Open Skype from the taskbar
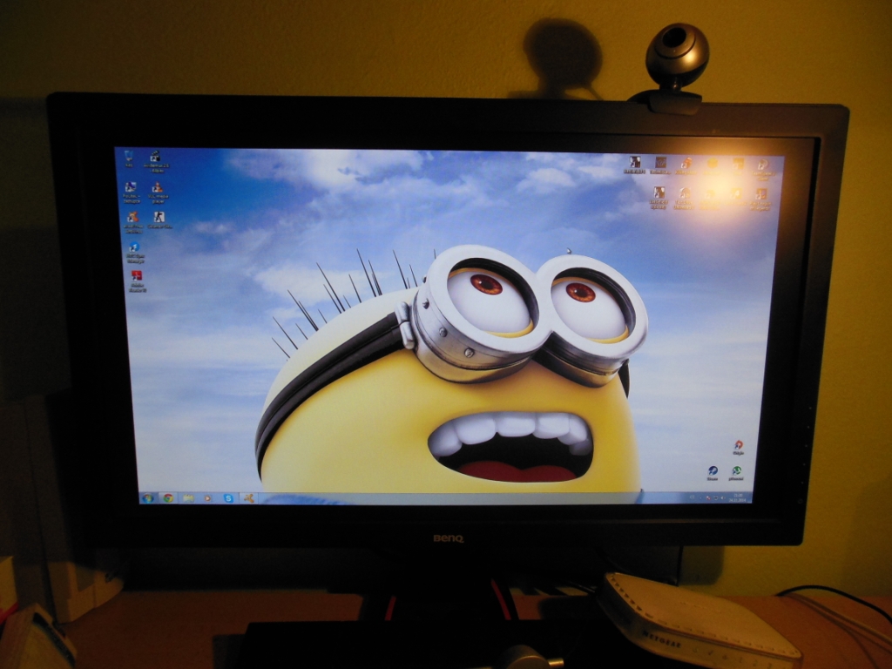 click(x=228, y=498)
